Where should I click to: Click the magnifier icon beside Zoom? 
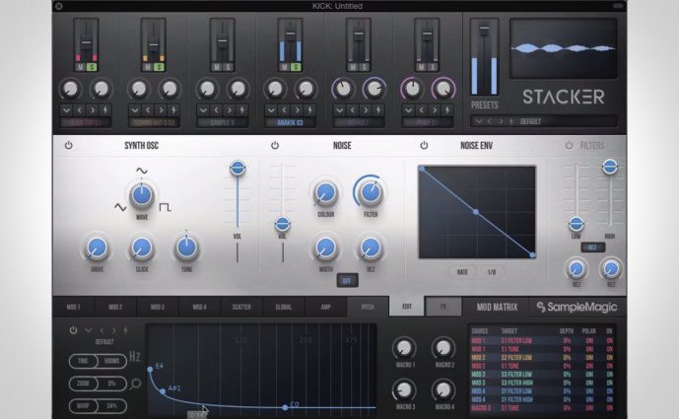[135, 384]
